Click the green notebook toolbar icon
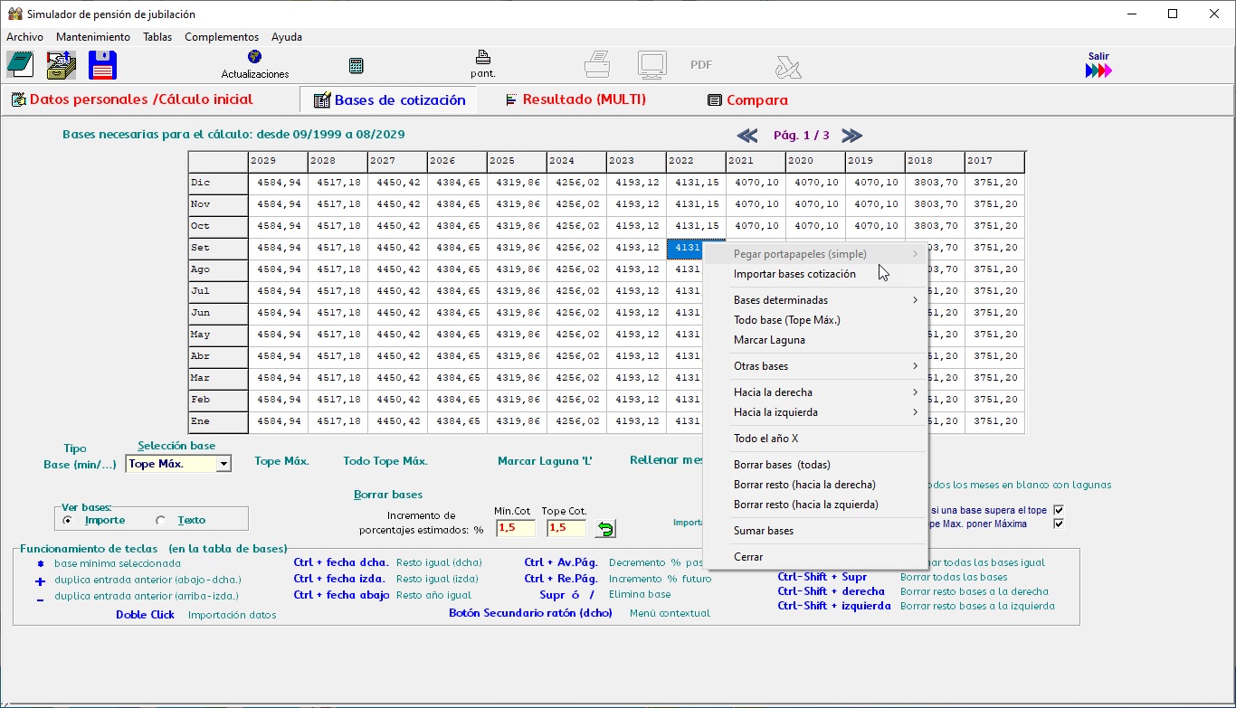This screenshot has width=1236, height=708. [x=20, y=65]
